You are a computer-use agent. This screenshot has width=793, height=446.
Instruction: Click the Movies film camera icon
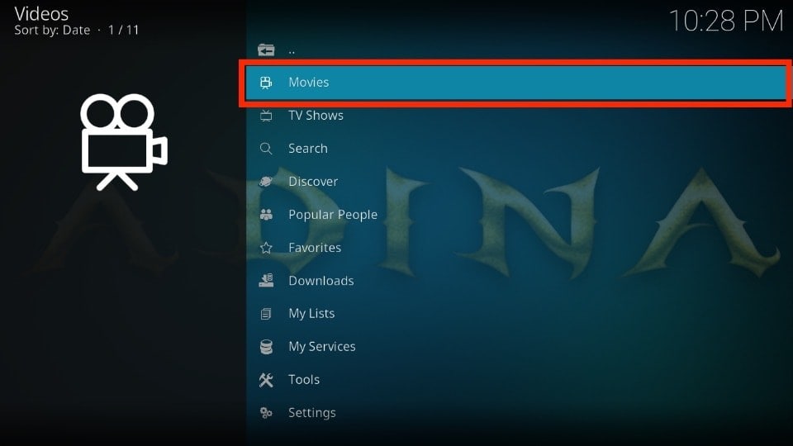[266, 83]
